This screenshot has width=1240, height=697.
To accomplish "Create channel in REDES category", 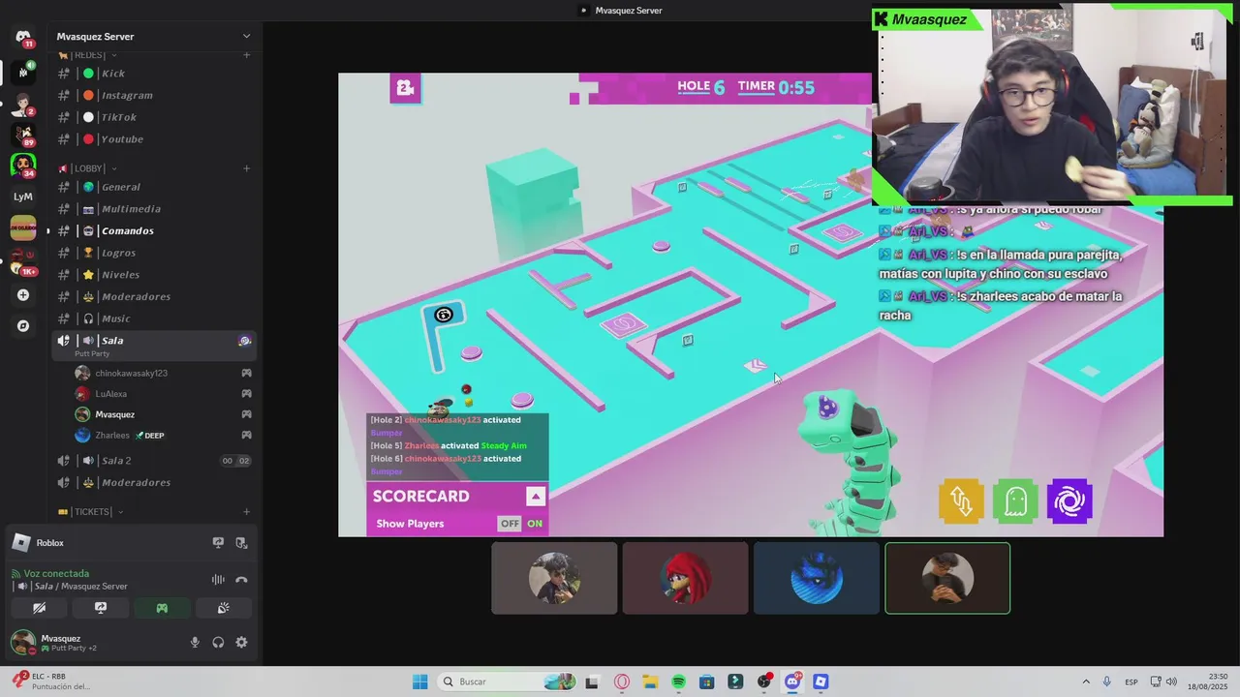I will [x=246, y=55].
